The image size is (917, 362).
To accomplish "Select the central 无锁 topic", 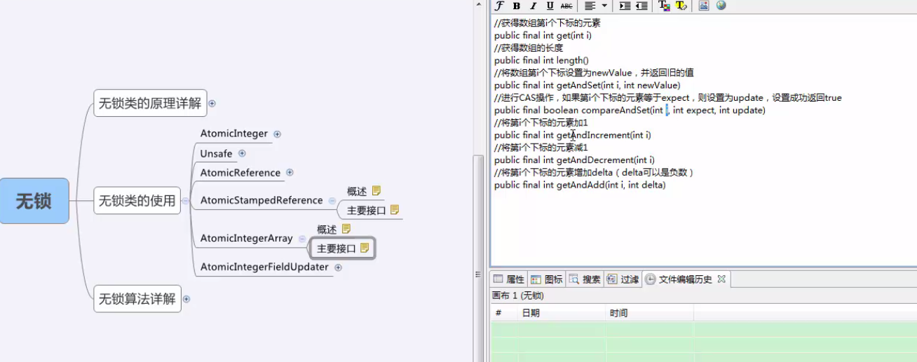I will [34, 201].
